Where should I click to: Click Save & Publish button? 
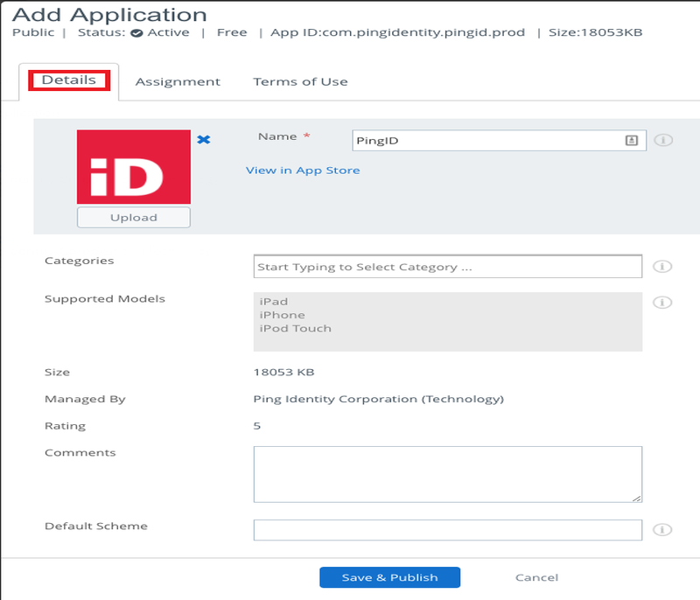click(389, 577)
